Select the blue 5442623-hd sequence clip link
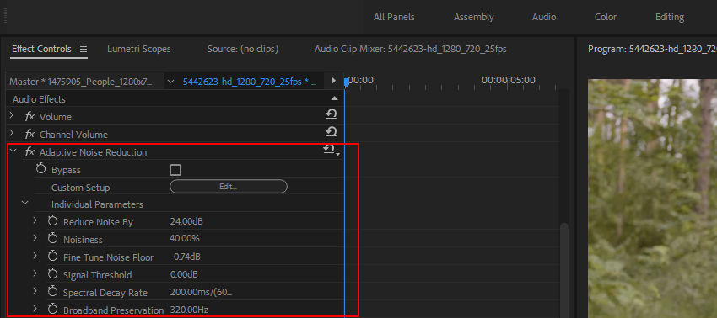Image resolution: width=717 pixels, height=318 pixels. [249, 82]
